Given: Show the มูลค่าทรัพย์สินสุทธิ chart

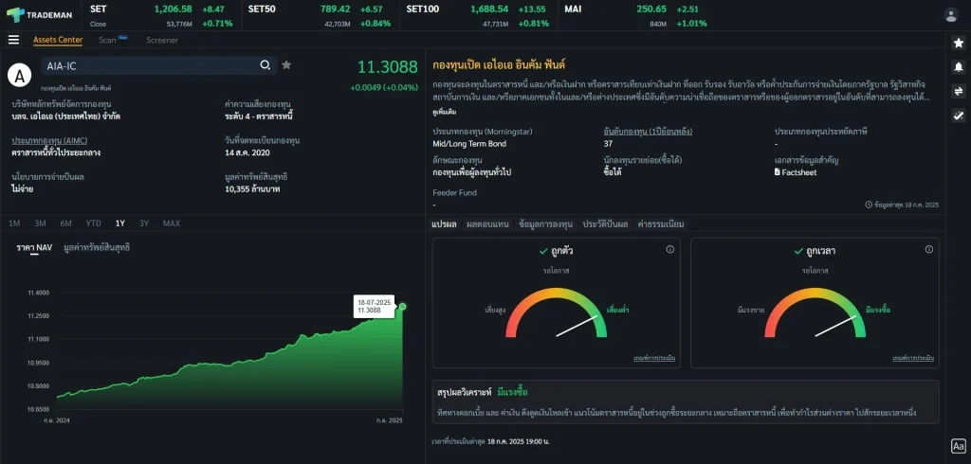Looking at the screenshot, I should (x=97, y=248).
